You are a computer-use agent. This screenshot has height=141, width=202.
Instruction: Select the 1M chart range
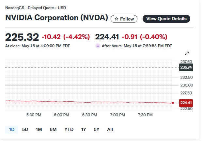(x=39, y=129)
